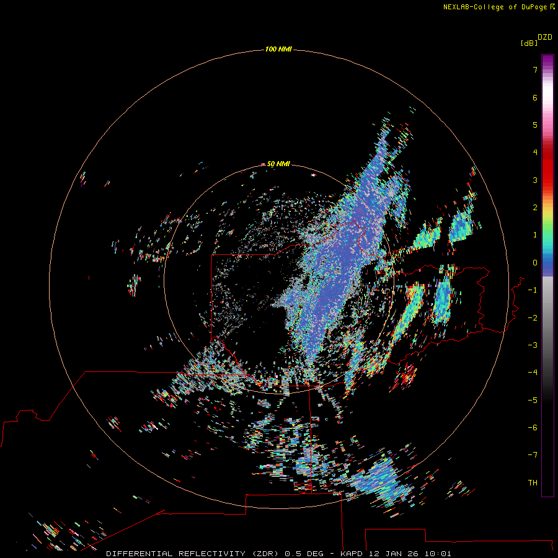
Task: Click the -3 value on the color scale
Action: tap(533, 345)
